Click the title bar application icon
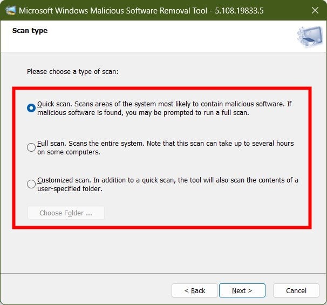327x305 pixels. point(10,10)
